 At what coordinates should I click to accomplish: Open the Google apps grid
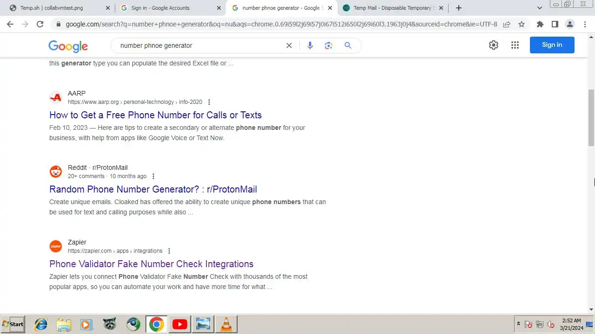pyautogui.click(x=515, y=45)
